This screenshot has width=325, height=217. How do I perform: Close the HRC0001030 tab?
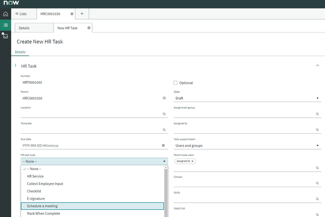pyautogui.click(x=72, y=14)
